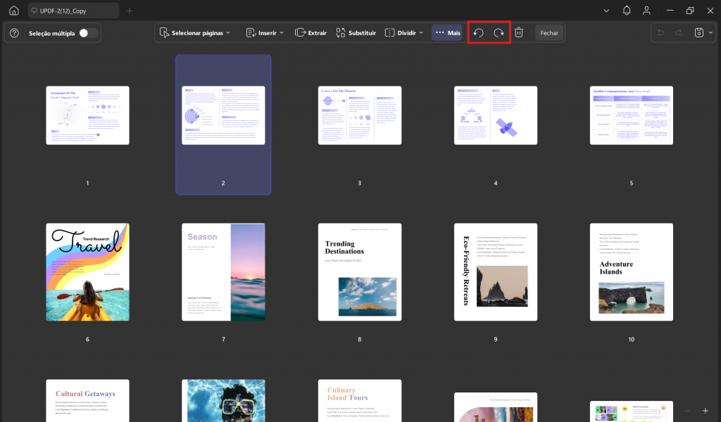Image resolution: width=721 pixels, height=422 pixels.
Task: Click the save icon
Action: tap(699, 32)
